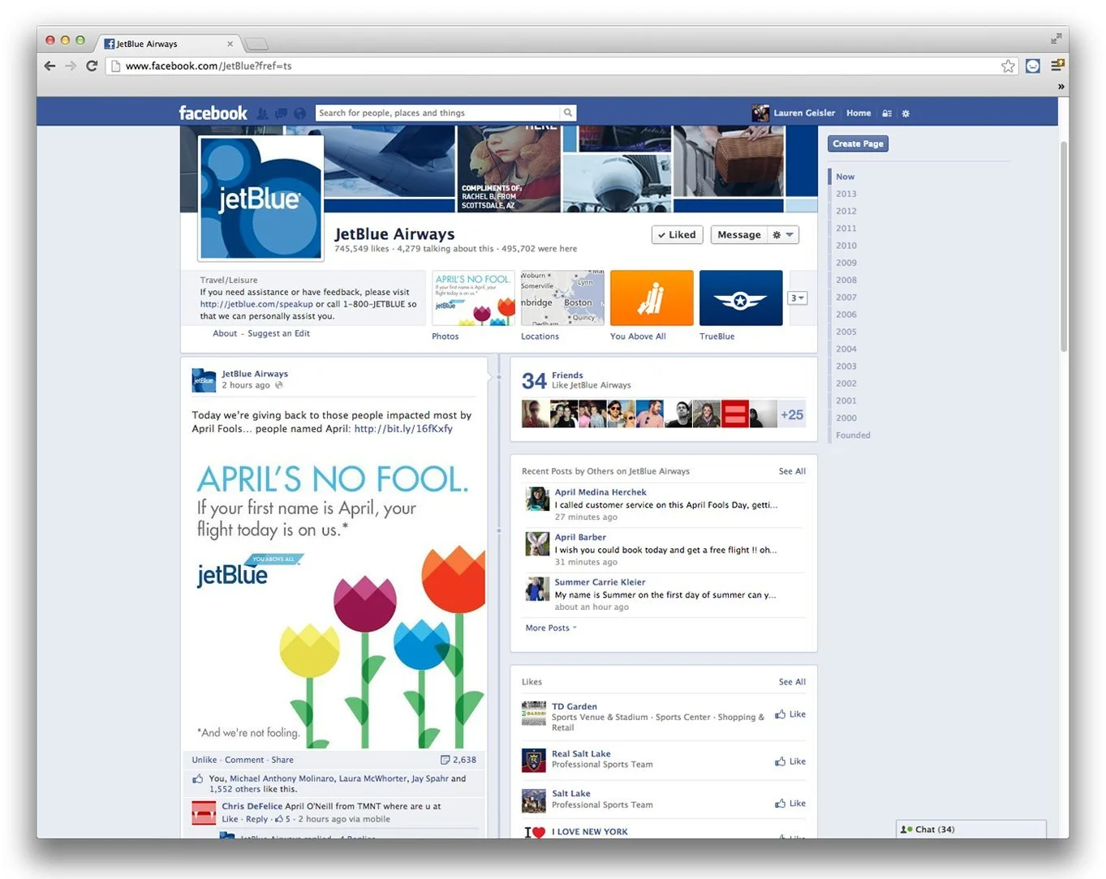The height and width of the screenshot is (879, 1106).
Task: Click the About link
Action: [x=225, y=333]
